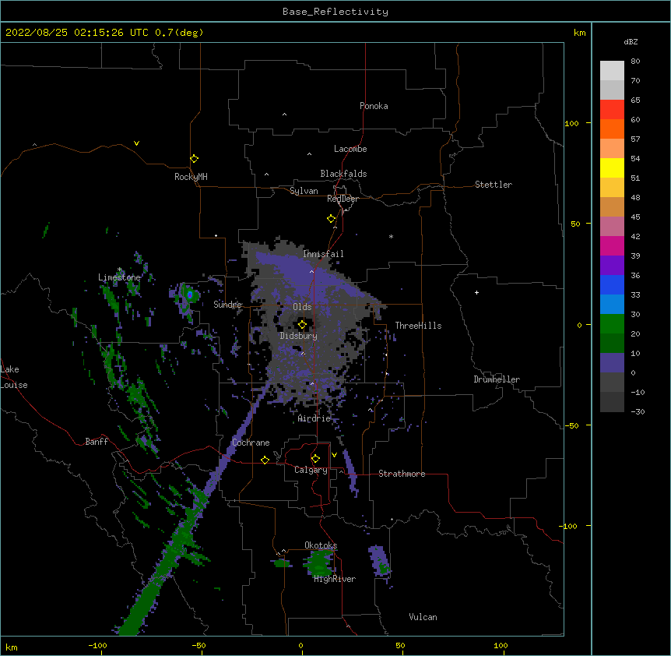Click the RockyMH label

point(191,177)
